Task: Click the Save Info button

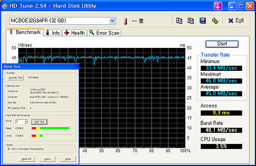Action: tap(26, 159)
